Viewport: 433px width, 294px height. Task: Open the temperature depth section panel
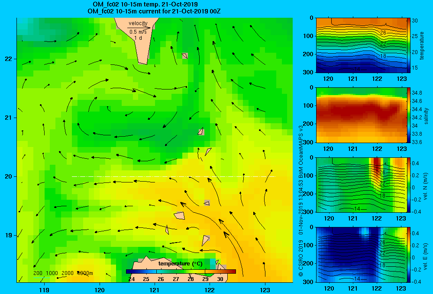(x=361, y=45)
